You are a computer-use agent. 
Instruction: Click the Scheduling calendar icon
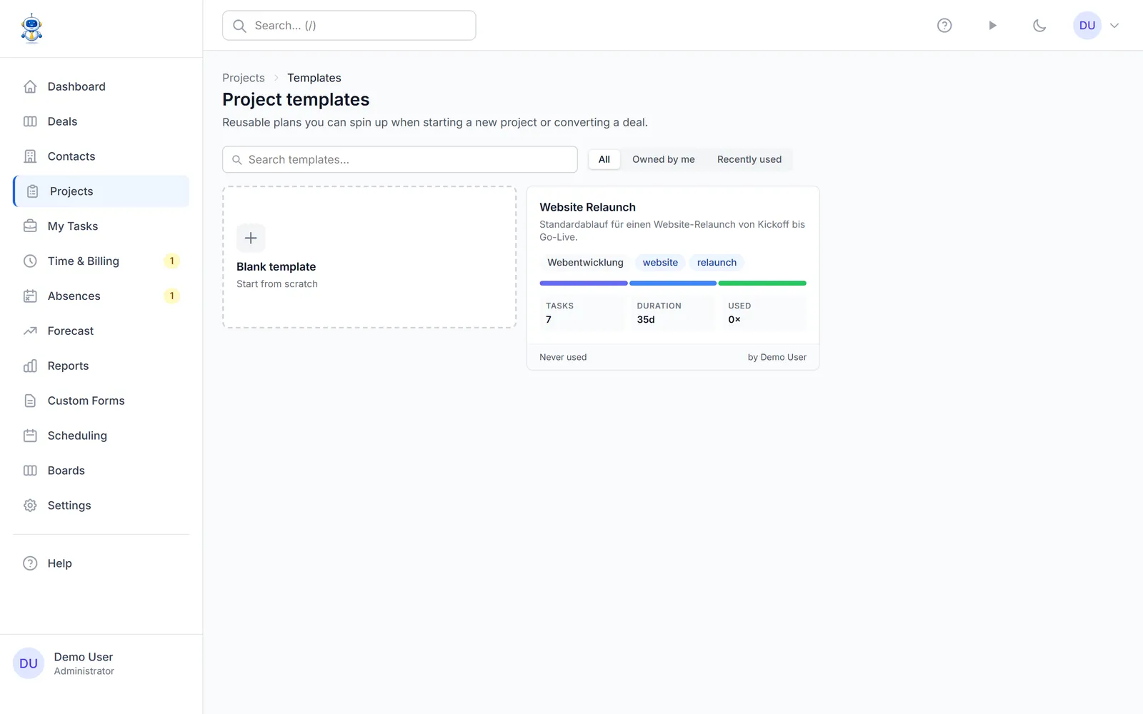click(x=30, y=436)
